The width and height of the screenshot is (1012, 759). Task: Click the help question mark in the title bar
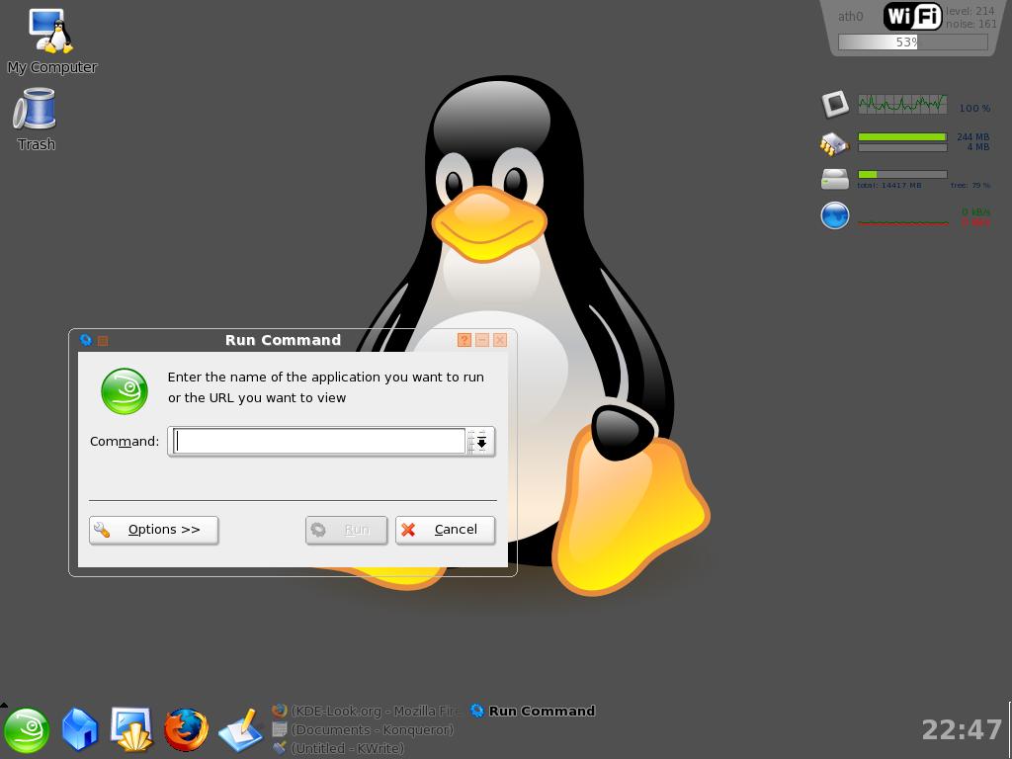tap(464, 340)
